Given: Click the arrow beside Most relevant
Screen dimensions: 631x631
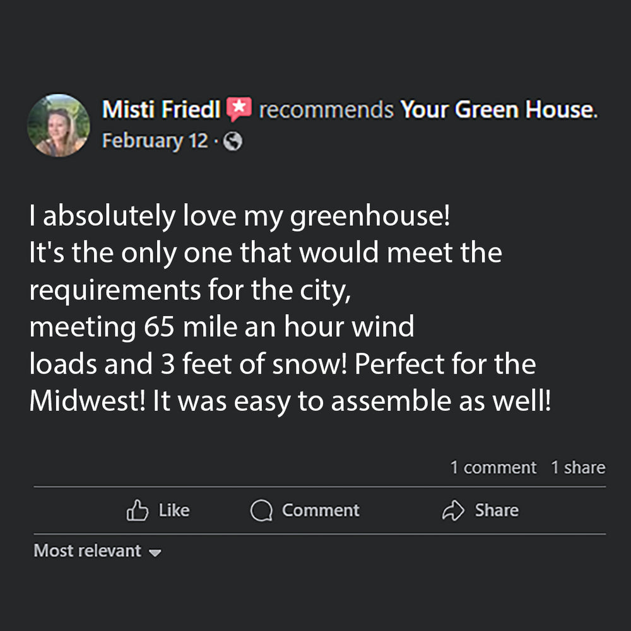Looking at the screenshot, I should click(x=155, y=553).
